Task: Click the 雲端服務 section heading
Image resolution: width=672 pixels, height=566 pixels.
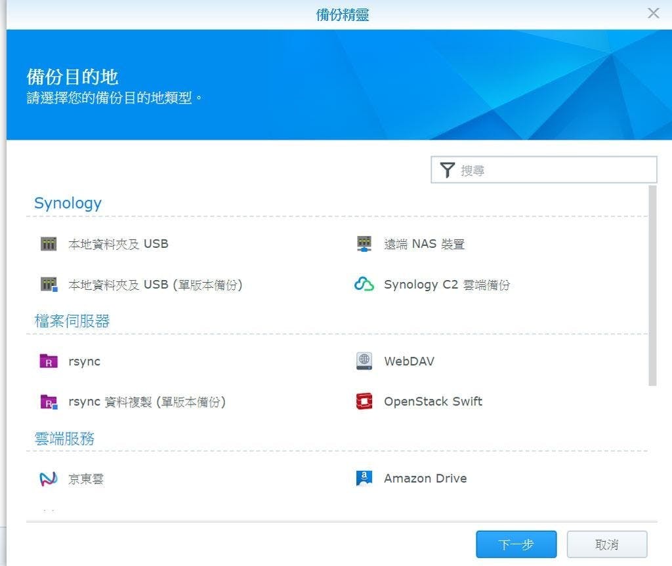Action: click(64, 438)
